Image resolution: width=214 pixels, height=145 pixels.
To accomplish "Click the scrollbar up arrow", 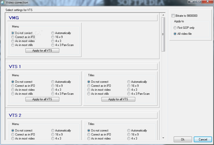I will [x=163, y=15].
